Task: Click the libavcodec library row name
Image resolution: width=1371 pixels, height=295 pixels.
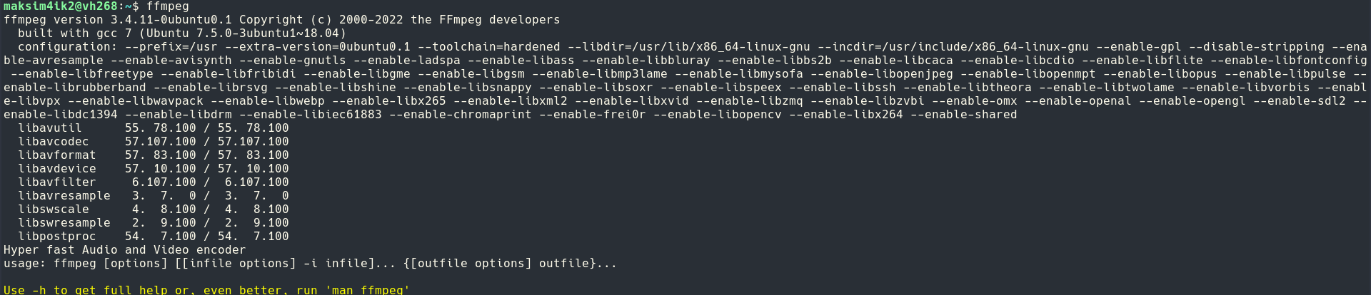Action: [54, 142]
